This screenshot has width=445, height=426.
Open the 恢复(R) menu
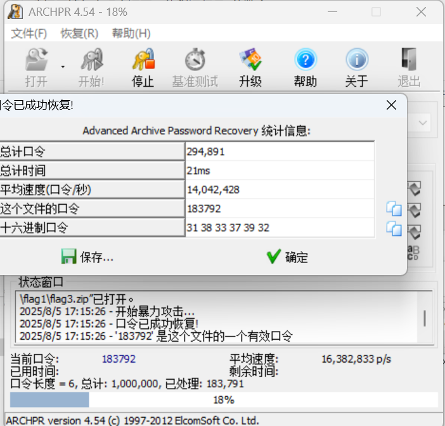(x=79, y=34)
